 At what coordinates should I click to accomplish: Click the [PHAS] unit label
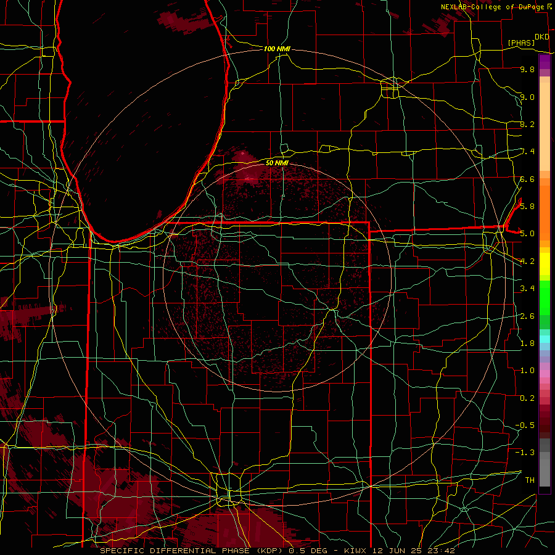point(521,43)
